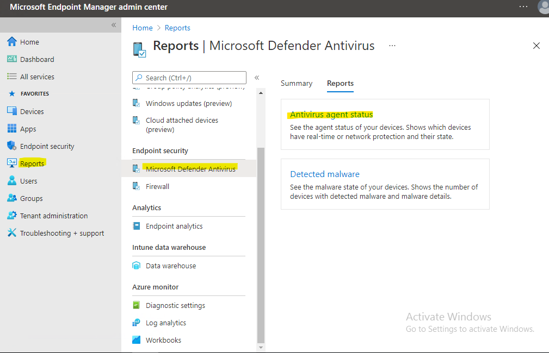Image resolution: width=549 pixels, height=353 pixels.
Task: View the Detected malware report
Action: (325, 174)
